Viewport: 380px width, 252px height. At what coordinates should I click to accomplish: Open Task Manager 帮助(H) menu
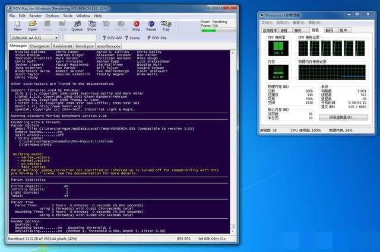coord(314,23)
